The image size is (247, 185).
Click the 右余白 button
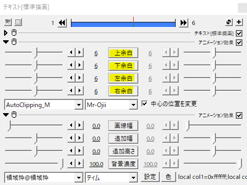coord(123,91)
